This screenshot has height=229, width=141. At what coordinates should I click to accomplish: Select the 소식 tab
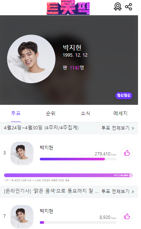point(86,113)
